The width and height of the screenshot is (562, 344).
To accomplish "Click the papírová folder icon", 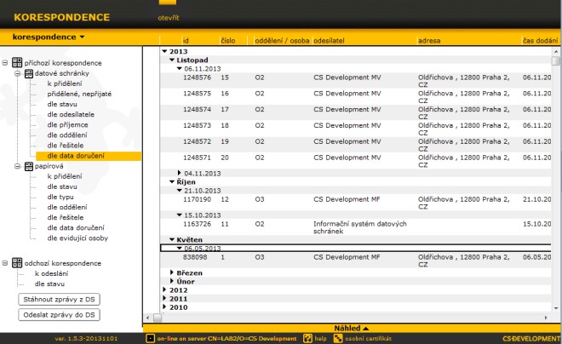I will 28,167.
